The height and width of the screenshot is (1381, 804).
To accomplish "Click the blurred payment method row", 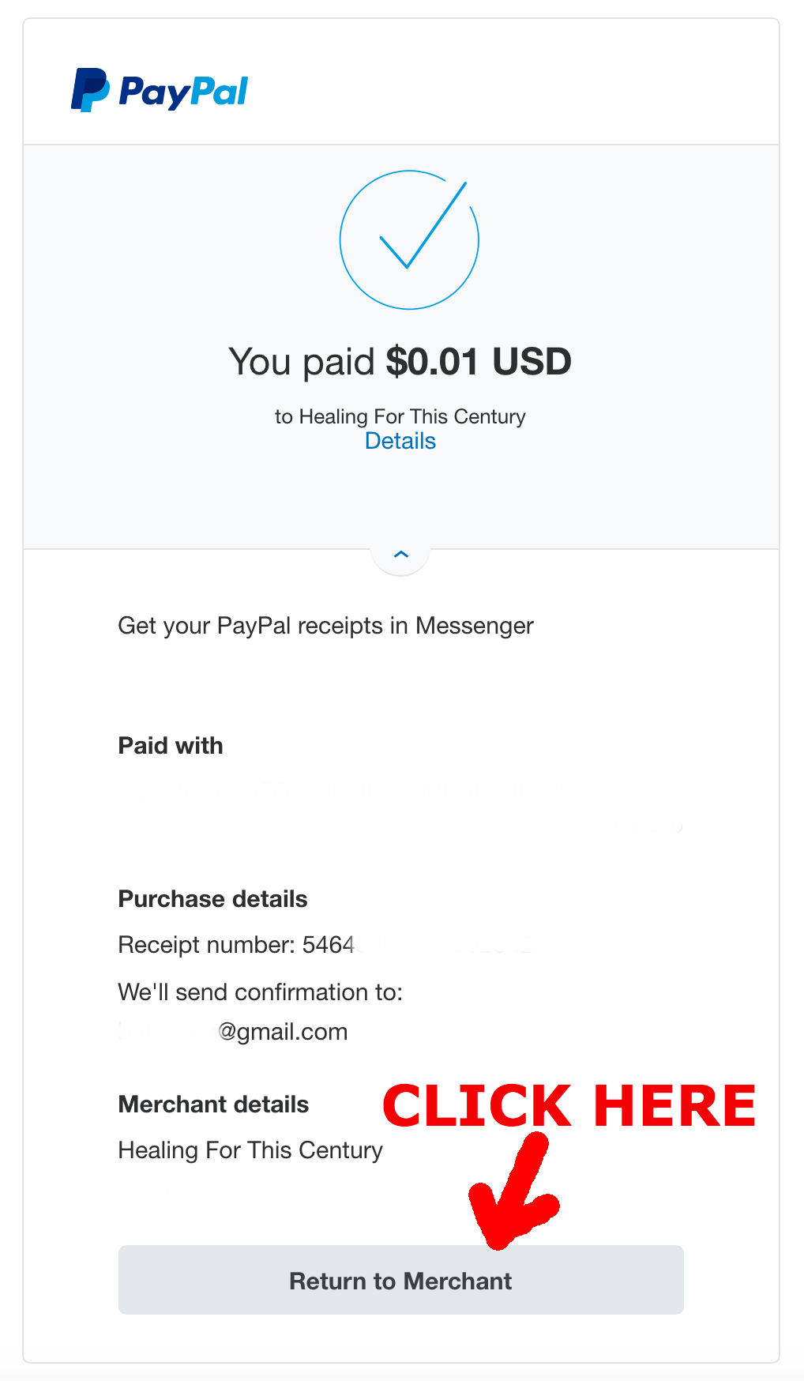I will (400, 807).
